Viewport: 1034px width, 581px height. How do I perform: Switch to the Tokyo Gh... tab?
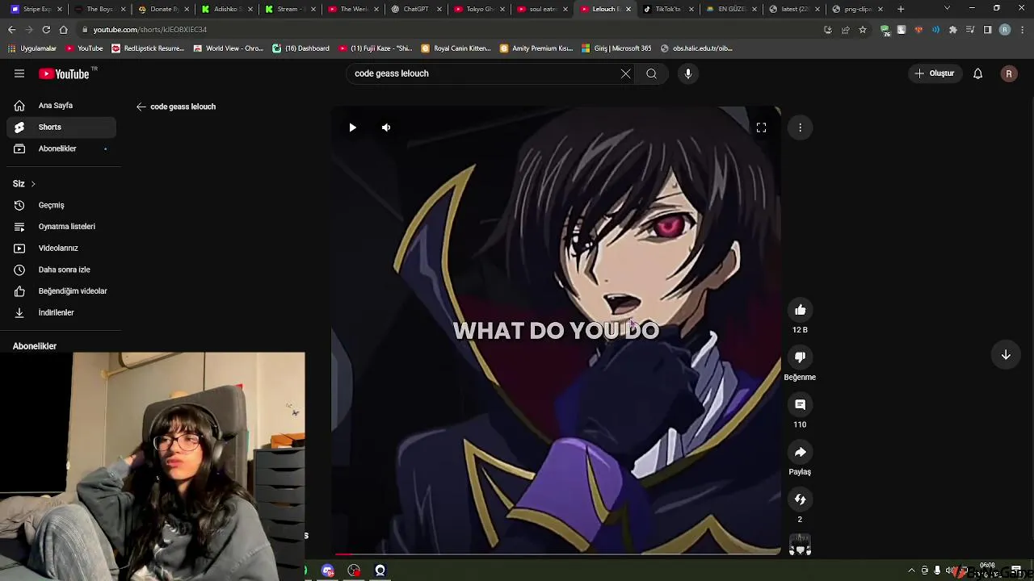coord(480,9)
